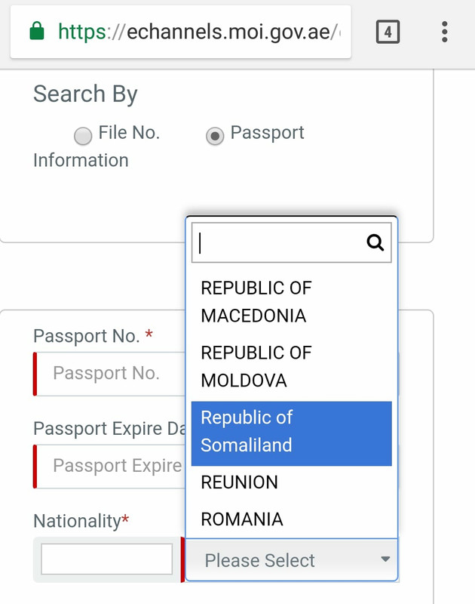Choose REPUBLIC OF MACEDONIA from the list

(292, 302)
